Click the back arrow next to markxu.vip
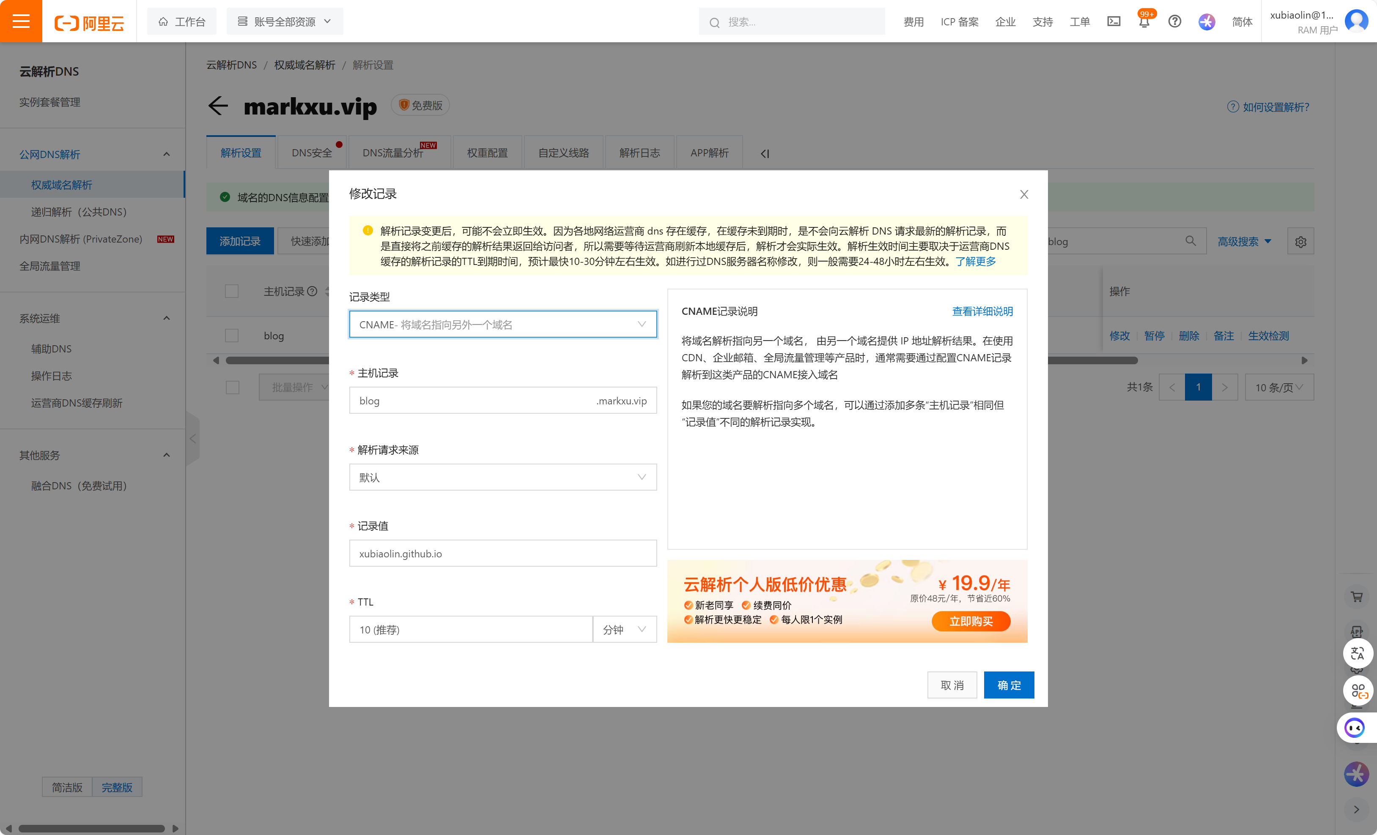The width and height of the screenshot is (1377, 835). pos(218,105)
